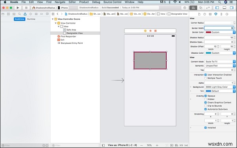Toggle User Interaction Enabled checkbox
Viewport: 237px width, 148px height.
pyautogui.click(x=205, y=75)
